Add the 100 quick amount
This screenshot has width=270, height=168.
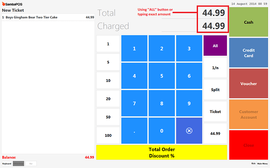coord(108,135)
